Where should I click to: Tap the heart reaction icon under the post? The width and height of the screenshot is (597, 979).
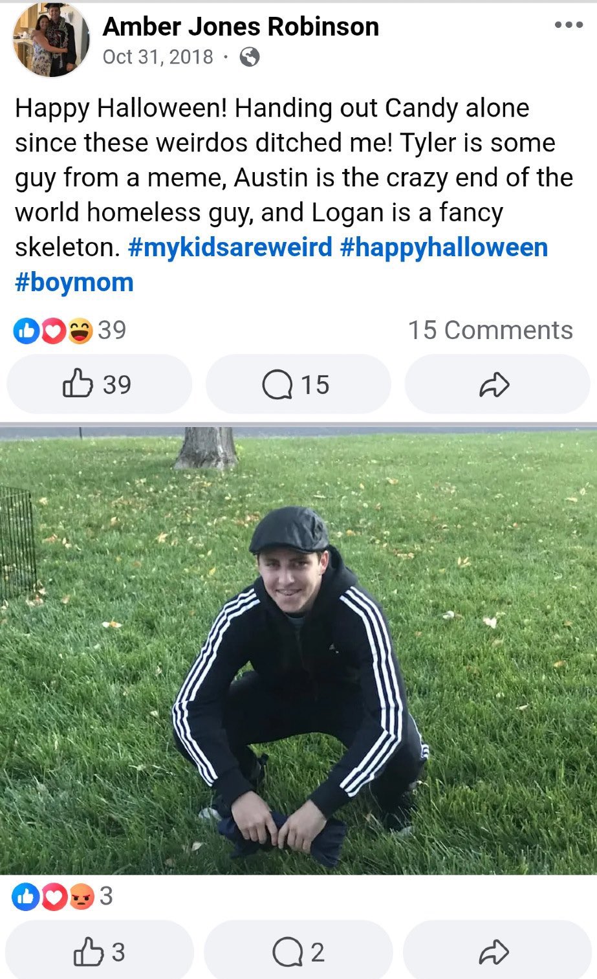point(54,331)
